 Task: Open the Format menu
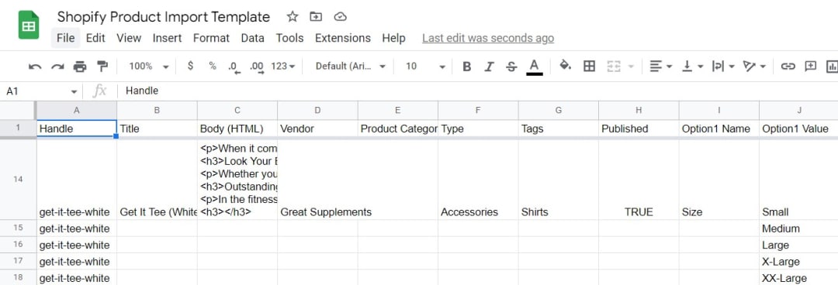[x=211, y=38]
